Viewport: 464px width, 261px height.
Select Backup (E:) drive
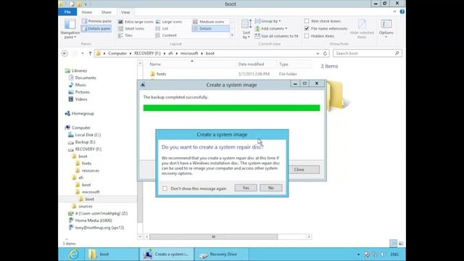point(85,142)
